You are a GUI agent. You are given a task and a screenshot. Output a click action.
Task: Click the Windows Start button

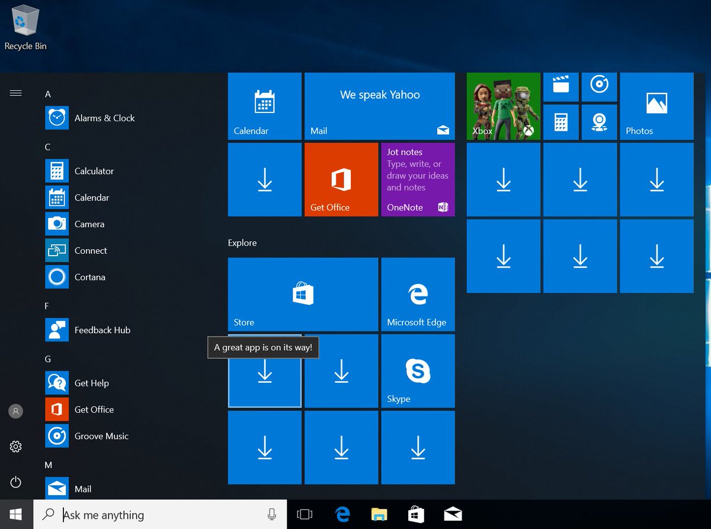pos(16,514)
